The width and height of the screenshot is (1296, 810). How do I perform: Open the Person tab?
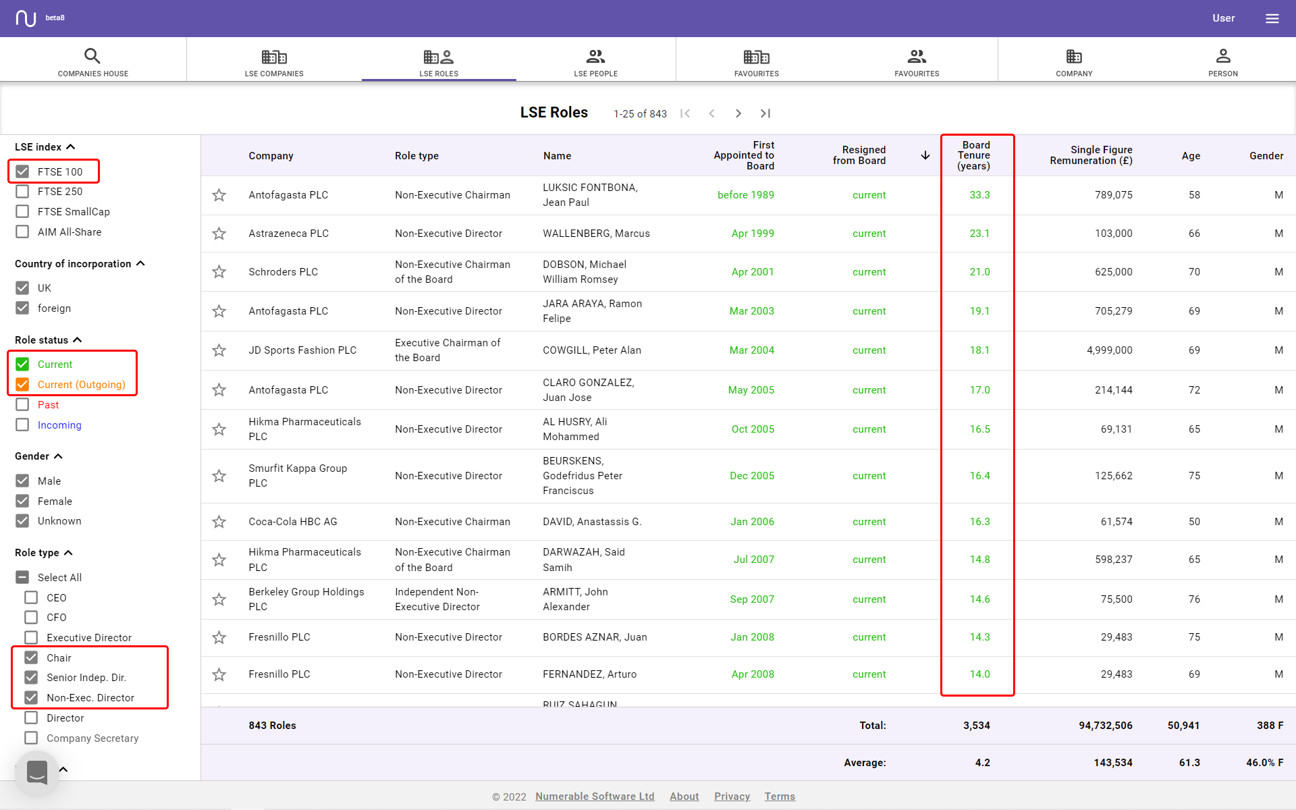[1223, 61]
